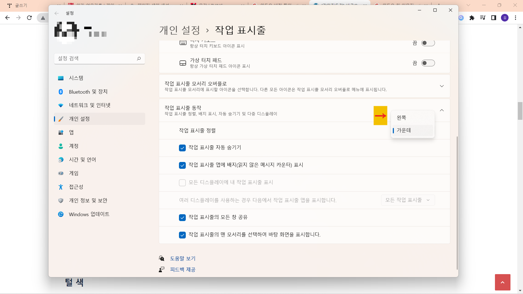Screen dimensions: 523x294
Task: Collapse the 작업 표시줄 동작 section chevron
Action: point(442,110)
